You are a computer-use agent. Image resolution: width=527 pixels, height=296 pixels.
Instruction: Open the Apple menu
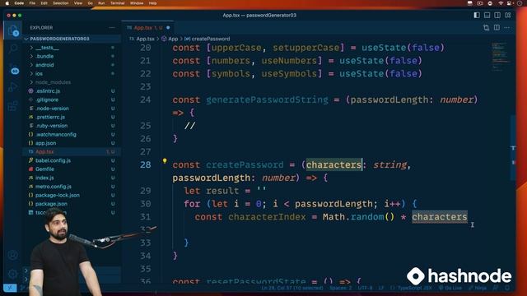[x=7, y=3]
